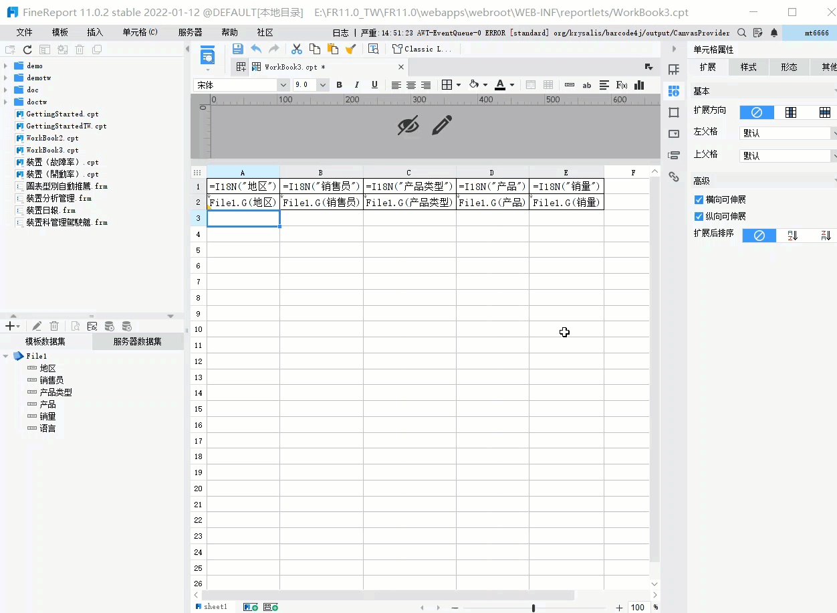This screenshot has height=613, width=837.
Task: Click the zoom slider handle at bottom
Action: (533, 608)
